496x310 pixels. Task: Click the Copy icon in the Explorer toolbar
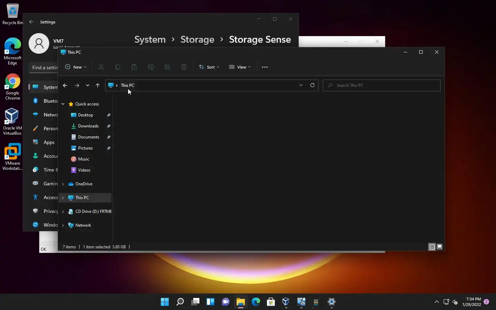click(118, 67)
